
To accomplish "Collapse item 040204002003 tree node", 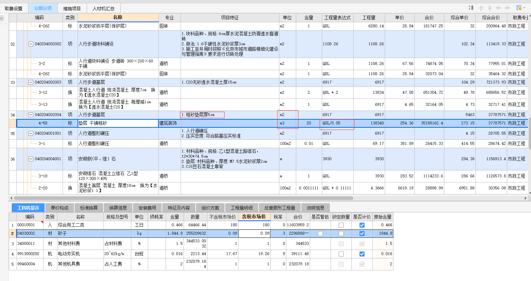I will [x=31, y=82].
